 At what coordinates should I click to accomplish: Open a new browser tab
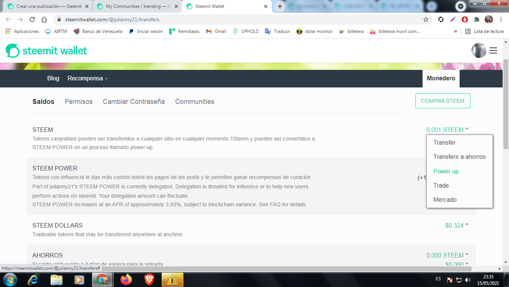click(280, 6)
